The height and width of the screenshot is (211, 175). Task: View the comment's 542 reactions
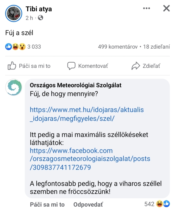point(157,204)
